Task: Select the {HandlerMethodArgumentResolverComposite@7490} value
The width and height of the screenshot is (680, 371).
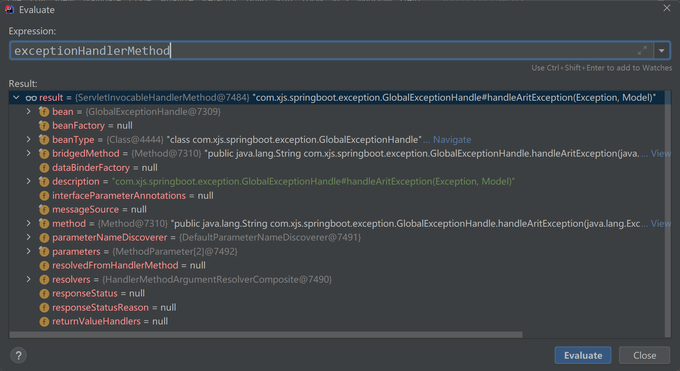Action: point(217,279)
